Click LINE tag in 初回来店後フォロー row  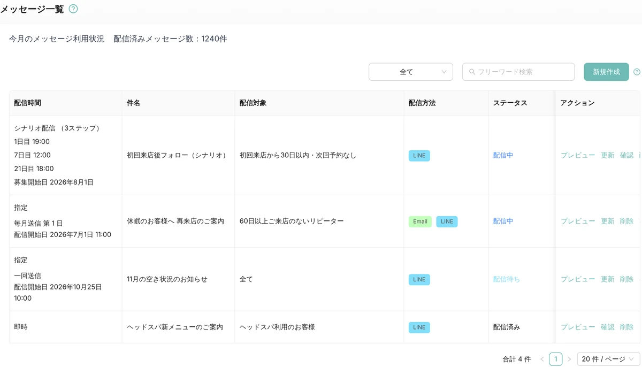[x=419, y=156]
